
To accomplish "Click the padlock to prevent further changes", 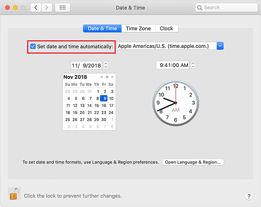I will click(14, 193).
